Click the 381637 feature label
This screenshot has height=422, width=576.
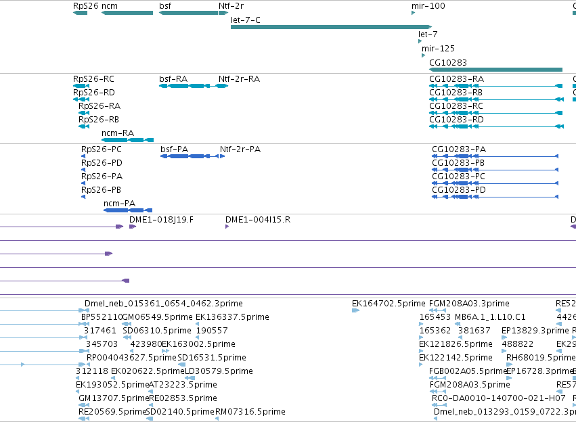point(474,331)
